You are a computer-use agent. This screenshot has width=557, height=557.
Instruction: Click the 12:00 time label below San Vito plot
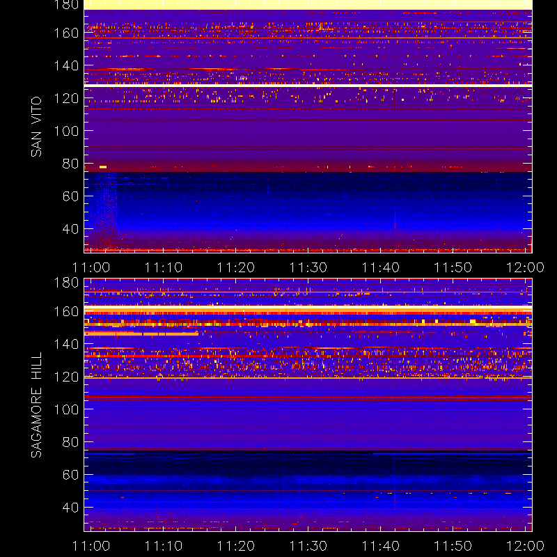(x=525, y=267)
